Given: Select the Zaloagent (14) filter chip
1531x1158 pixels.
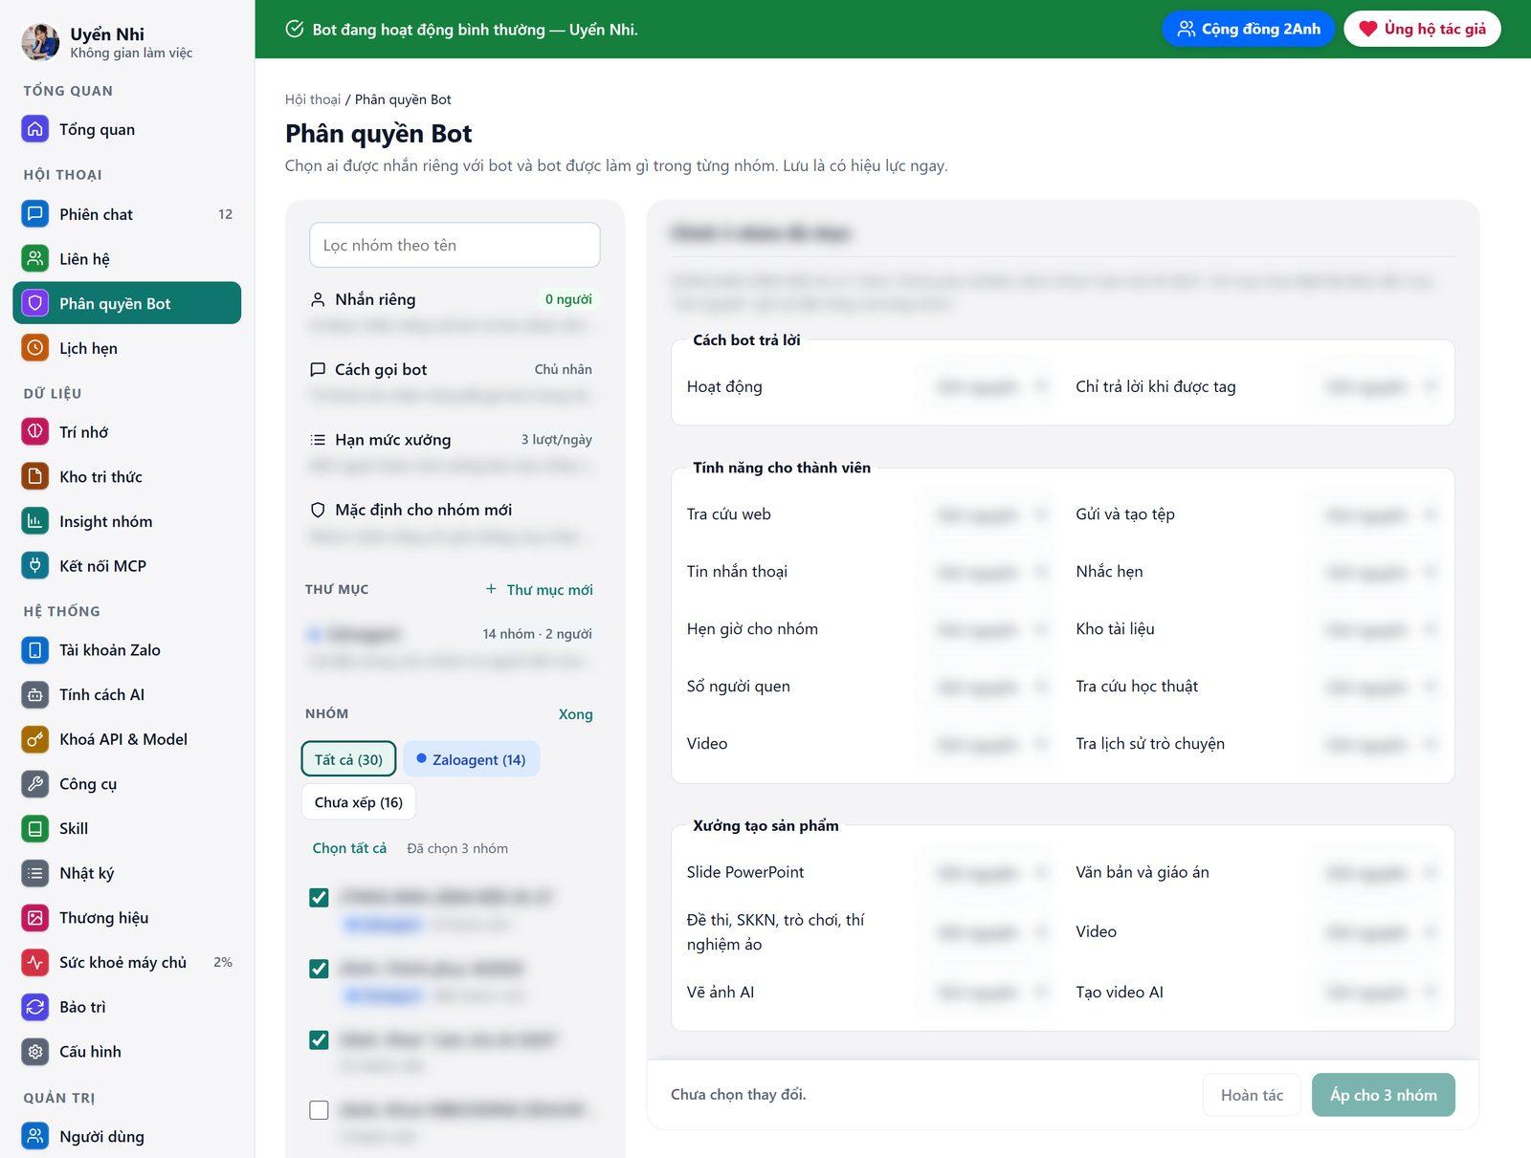Looking at the screenshot, I should coord(471,759).
